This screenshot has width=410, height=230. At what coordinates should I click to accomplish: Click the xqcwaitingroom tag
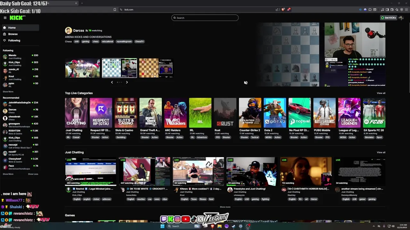click(x=124, y=42)
